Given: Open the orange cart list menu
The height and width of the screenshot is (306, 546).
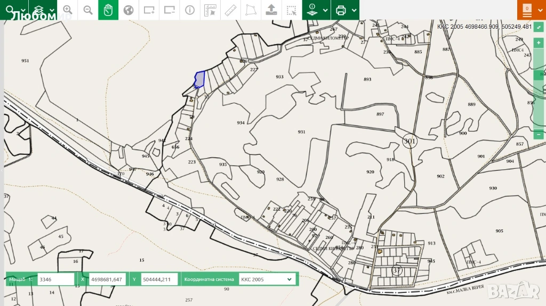Looking at the screenshot, I should click(x=527, y=10).
